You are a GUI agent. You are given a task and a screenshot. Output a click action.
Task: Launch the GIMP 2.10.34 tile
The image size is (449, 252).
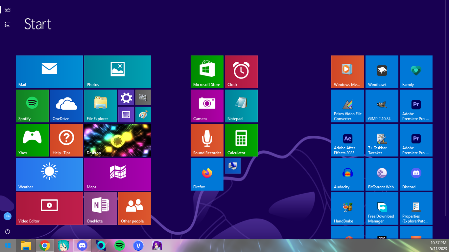tap(382, 106)
